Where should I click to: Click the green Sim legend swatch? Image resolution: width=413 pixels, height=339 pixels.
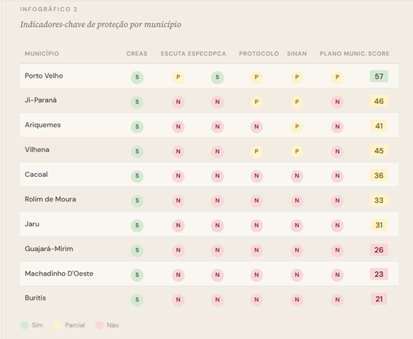[x=24, y=325]
